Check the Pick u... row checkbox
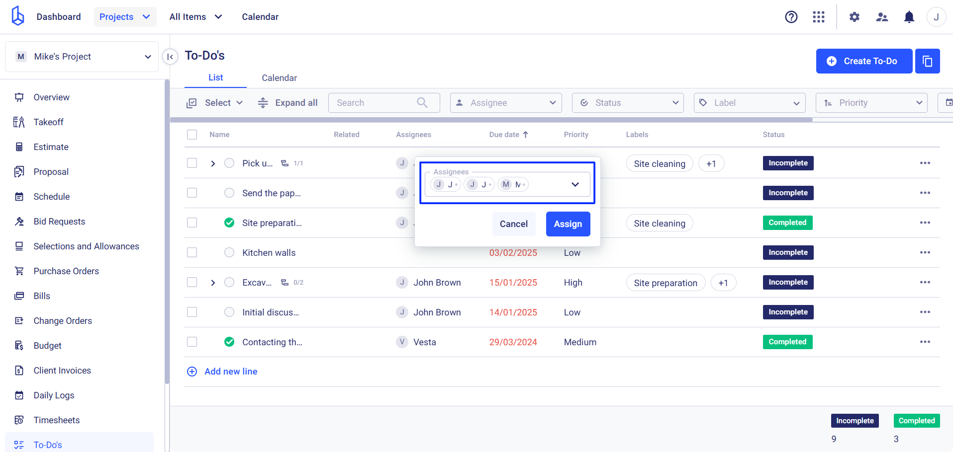This screenshot has width=953, height=452. [192, 163]
